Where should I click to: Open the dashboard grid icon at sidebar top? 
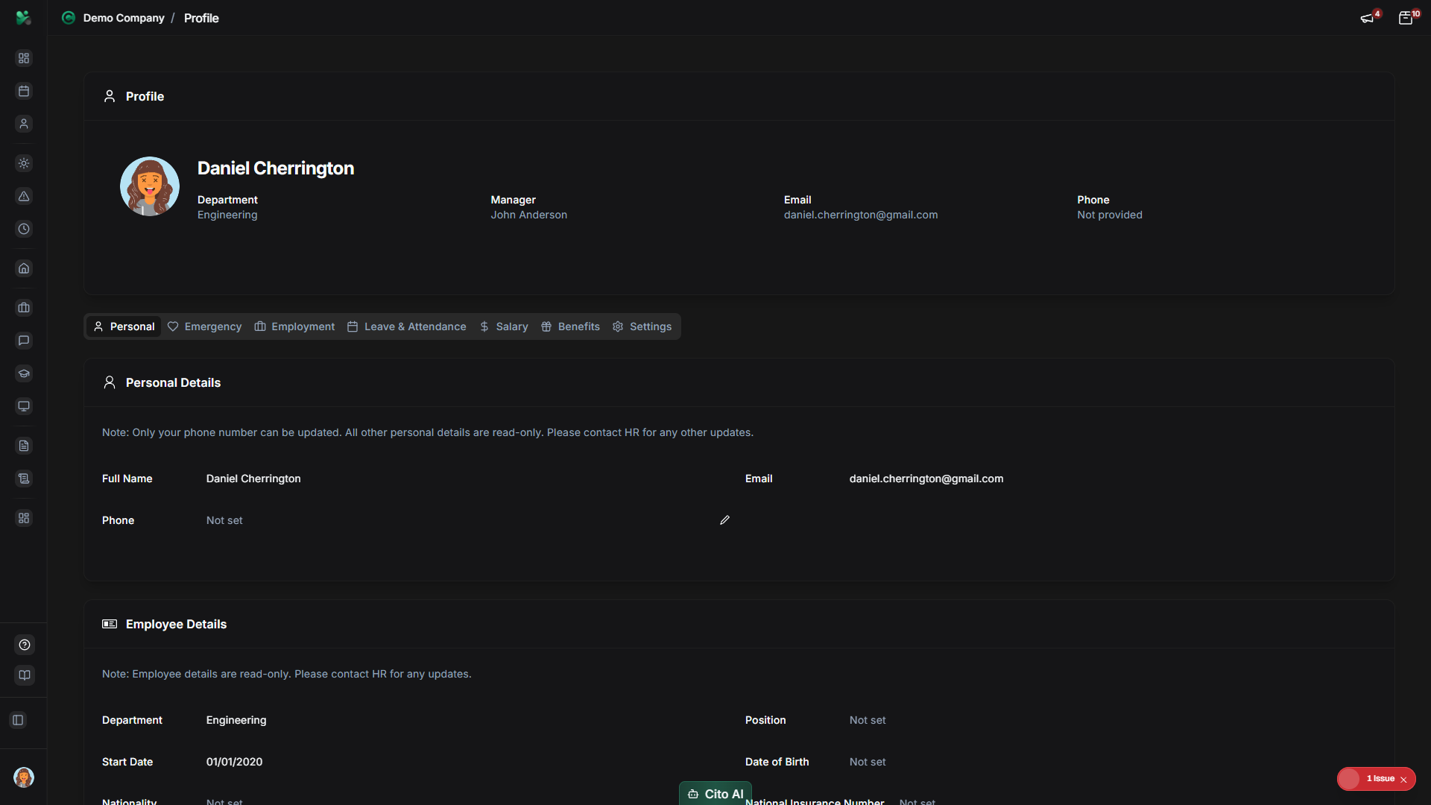point(24,57)
